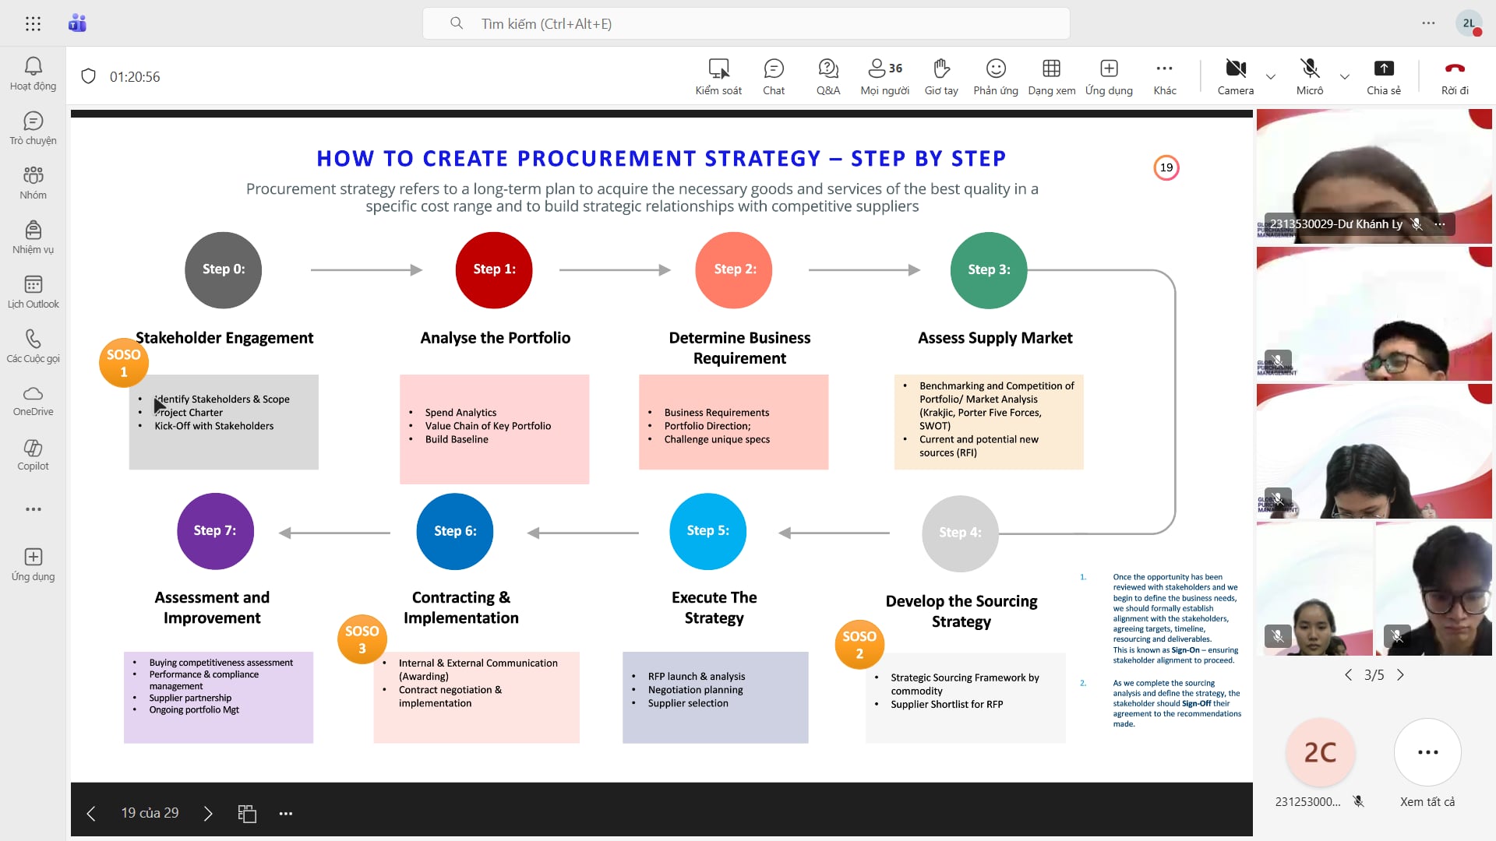This screenshot has height=841, width=1496.
Task: Unmute the Micrô microphone
Action: coord(1309,76)
